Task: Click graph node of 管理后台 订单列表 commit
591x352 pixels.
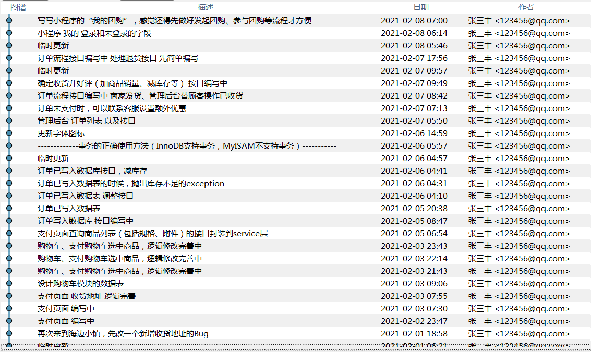Action: (9, 121)
